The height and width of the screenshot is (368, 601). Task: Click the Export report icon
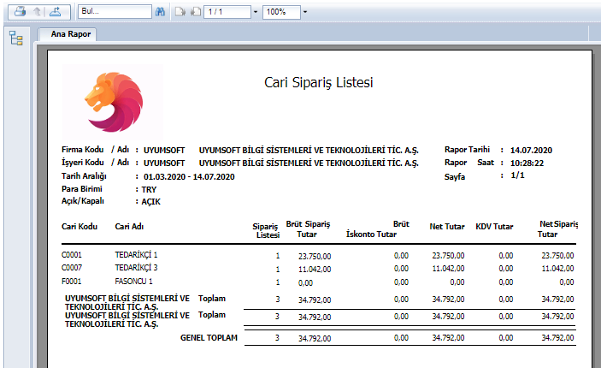(56, 13)
